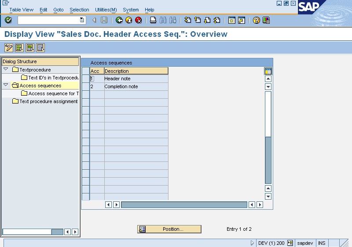
Task: Open the Edit menu
Action: point(43,10)
